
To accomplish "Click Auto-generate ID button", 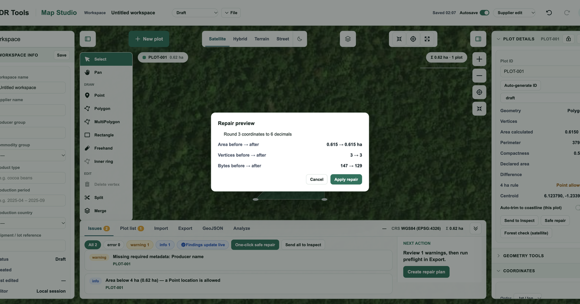I will (x=521, y=85).
